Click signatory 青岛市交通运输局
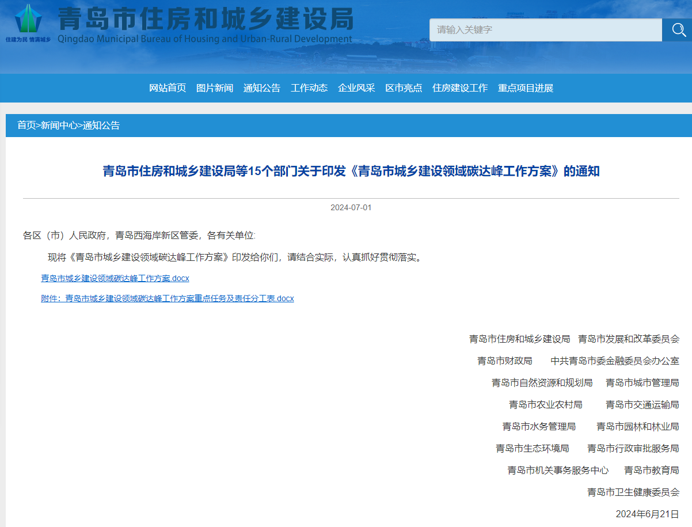 coord(642,404)
